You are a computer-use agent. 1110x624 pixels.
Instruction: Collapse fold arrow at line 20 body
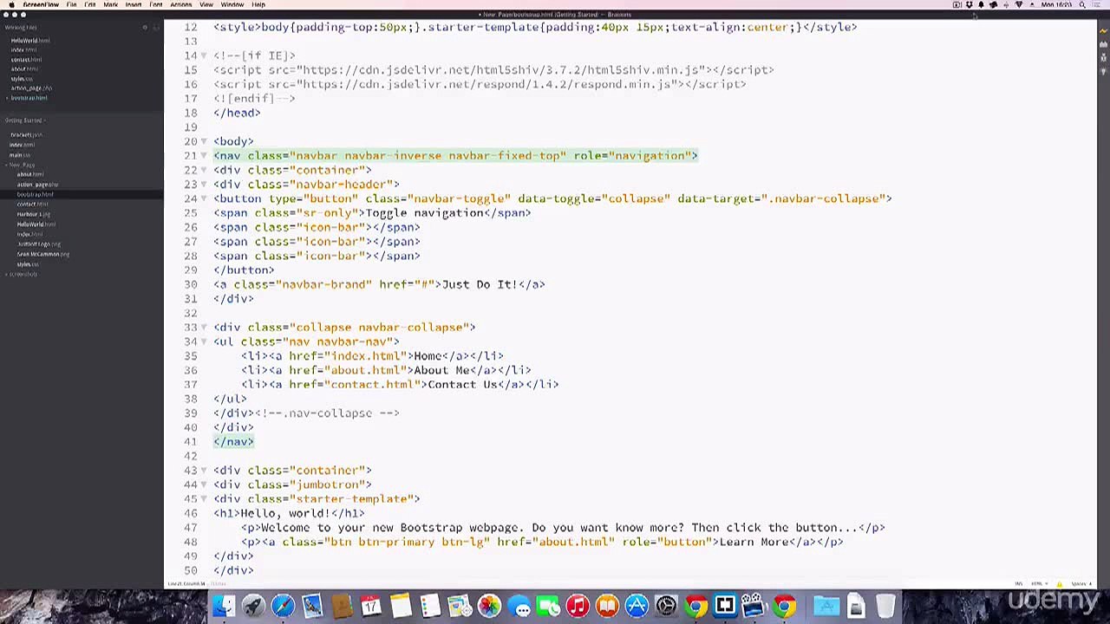[204, 141]
